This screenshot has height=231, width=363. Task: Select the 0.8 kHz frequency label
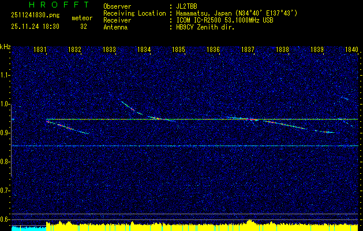(x=5, y=162)
